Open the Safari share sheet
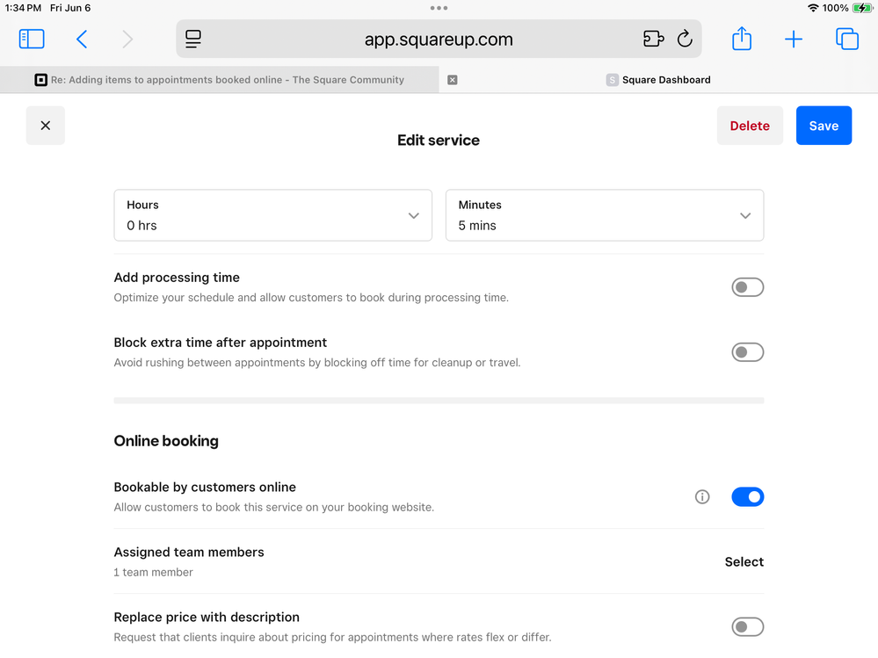 (x=742, y=39)
